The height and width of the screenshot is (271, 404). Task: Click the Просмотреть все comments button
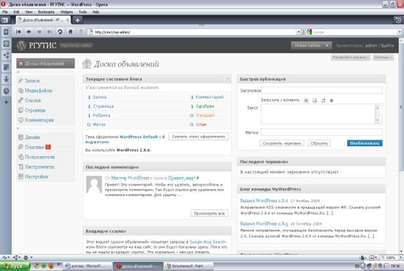(209, 213)
